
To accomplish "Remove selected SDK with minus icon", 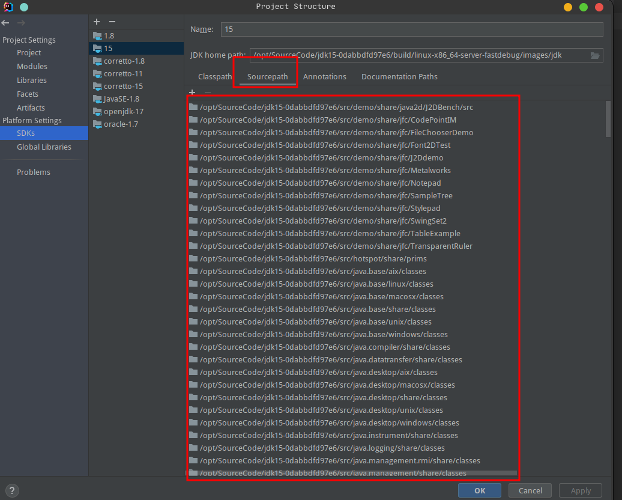I will pos(112,22).
